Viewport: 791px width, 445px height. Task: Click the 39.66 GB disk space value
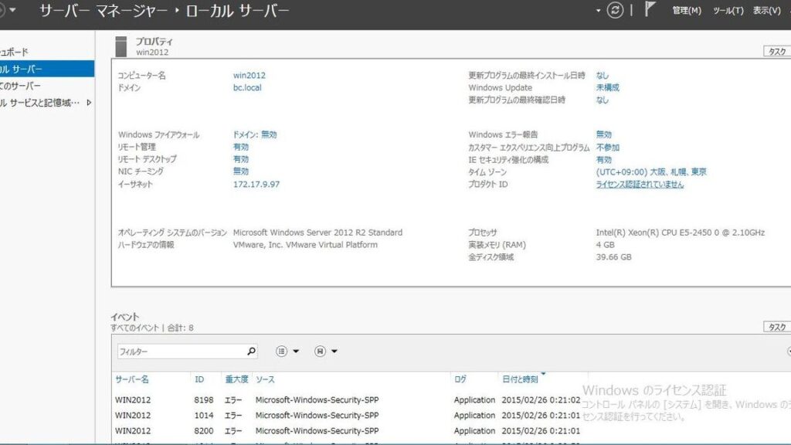[613, 256]
